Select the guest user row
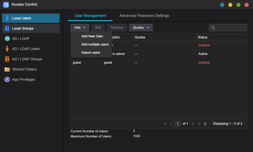Image resolution: width=253 pixels, height=152 pixels. (x=158, y=63)
